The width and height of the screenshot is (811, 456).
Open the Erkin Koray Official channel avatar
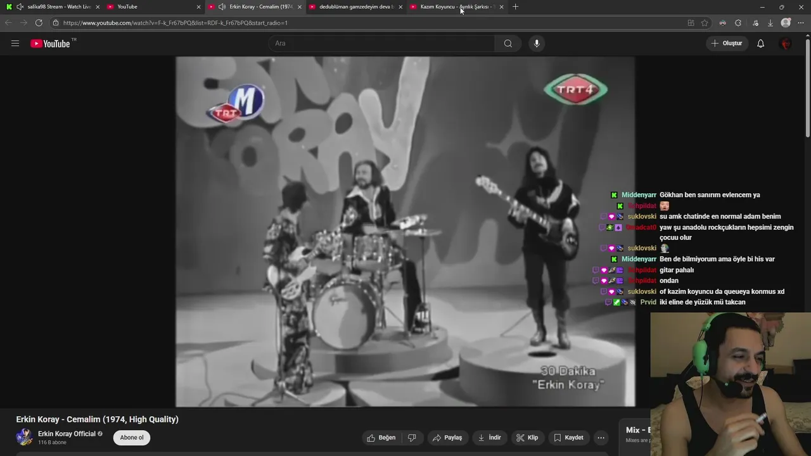(24, 438)
